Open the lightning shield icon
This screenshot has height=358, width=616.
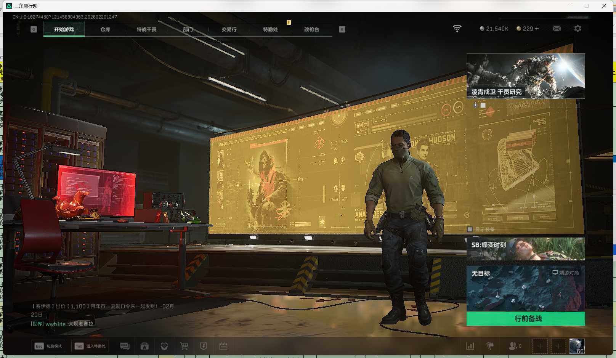coord(204,346)
